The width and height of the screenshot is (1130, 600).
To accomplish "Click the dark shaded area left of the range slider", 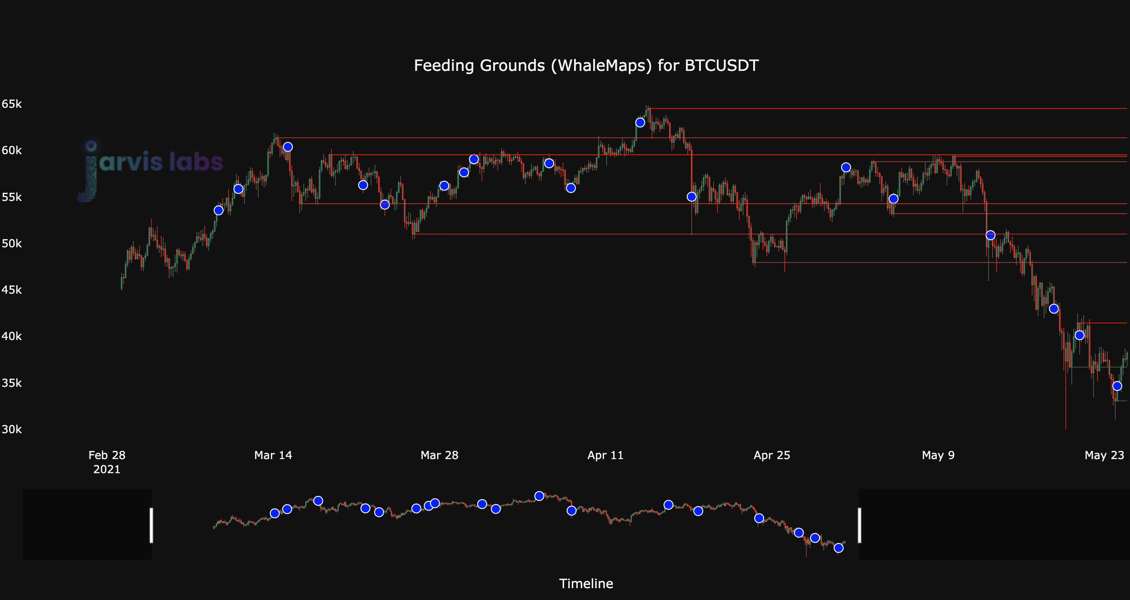I will click(x=86, y=524).
